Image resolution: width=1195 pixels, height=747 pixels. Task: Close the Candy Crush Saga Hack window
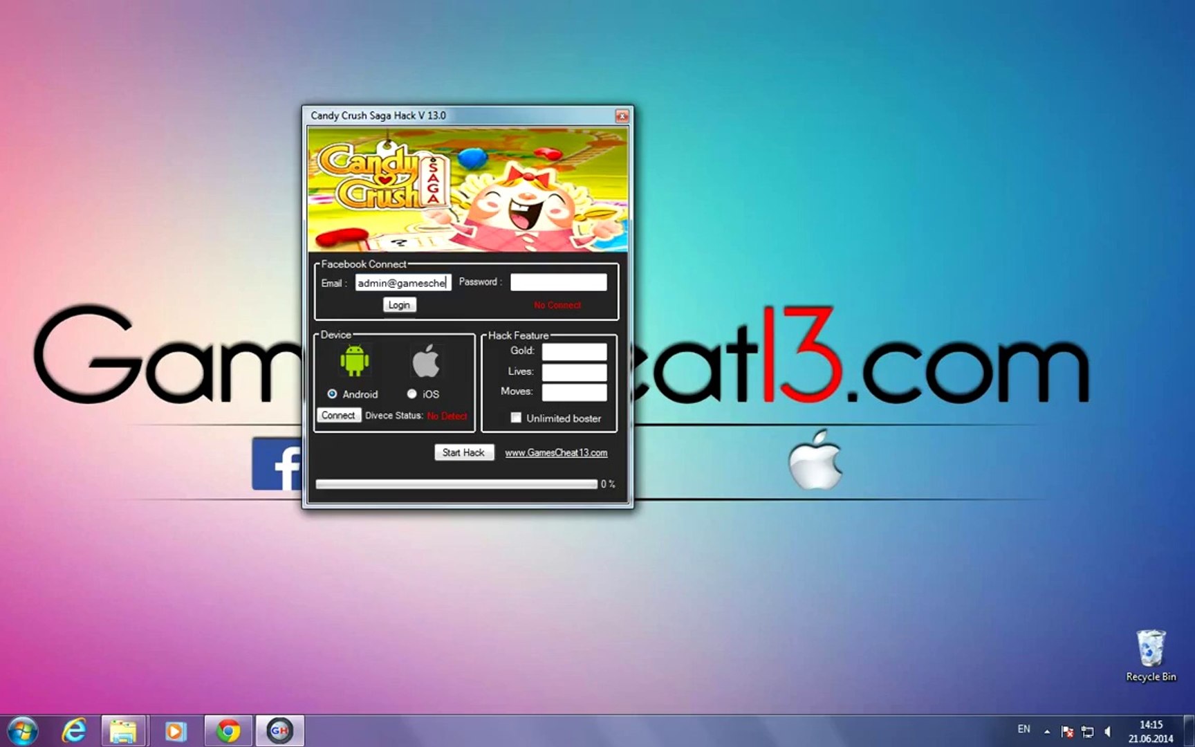tap(622, 116)
